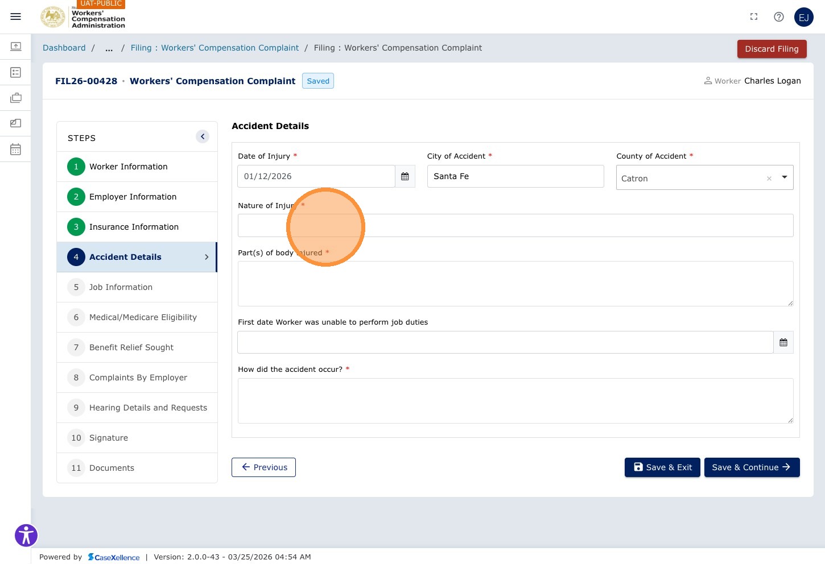Open calendar picker for first date unable to work
The image size is (825, 564).
pyautogui.click(x=783, y=342)
